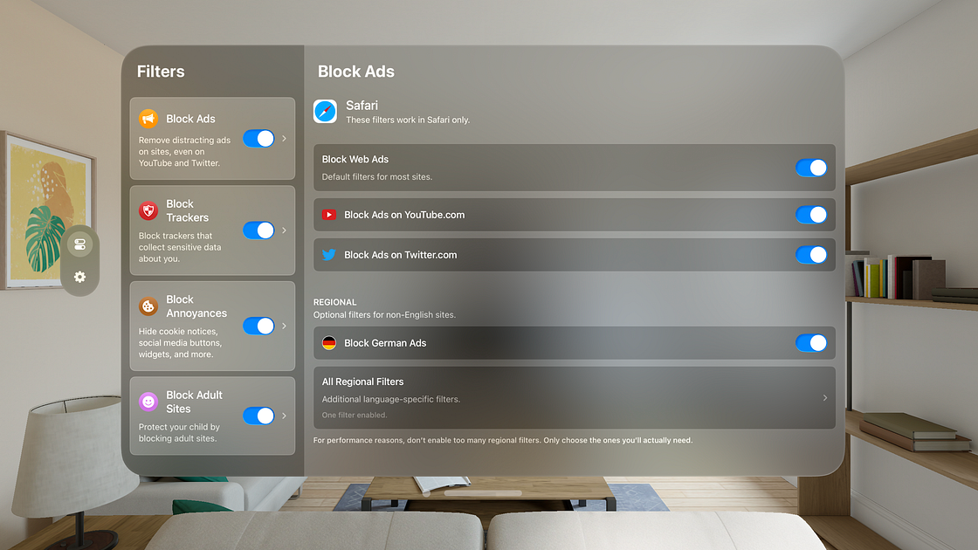Click 'Additional language-specific filters.' text
This screenshot has height=550, width=978.
(391, 399)
